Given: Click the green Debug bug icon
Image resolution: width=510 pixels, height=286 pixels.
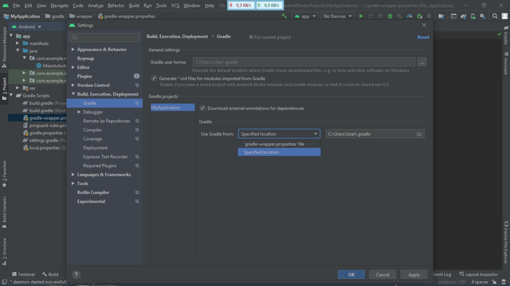Looking at the screenshot, I should pyautogui.click(x=390, y=16).
